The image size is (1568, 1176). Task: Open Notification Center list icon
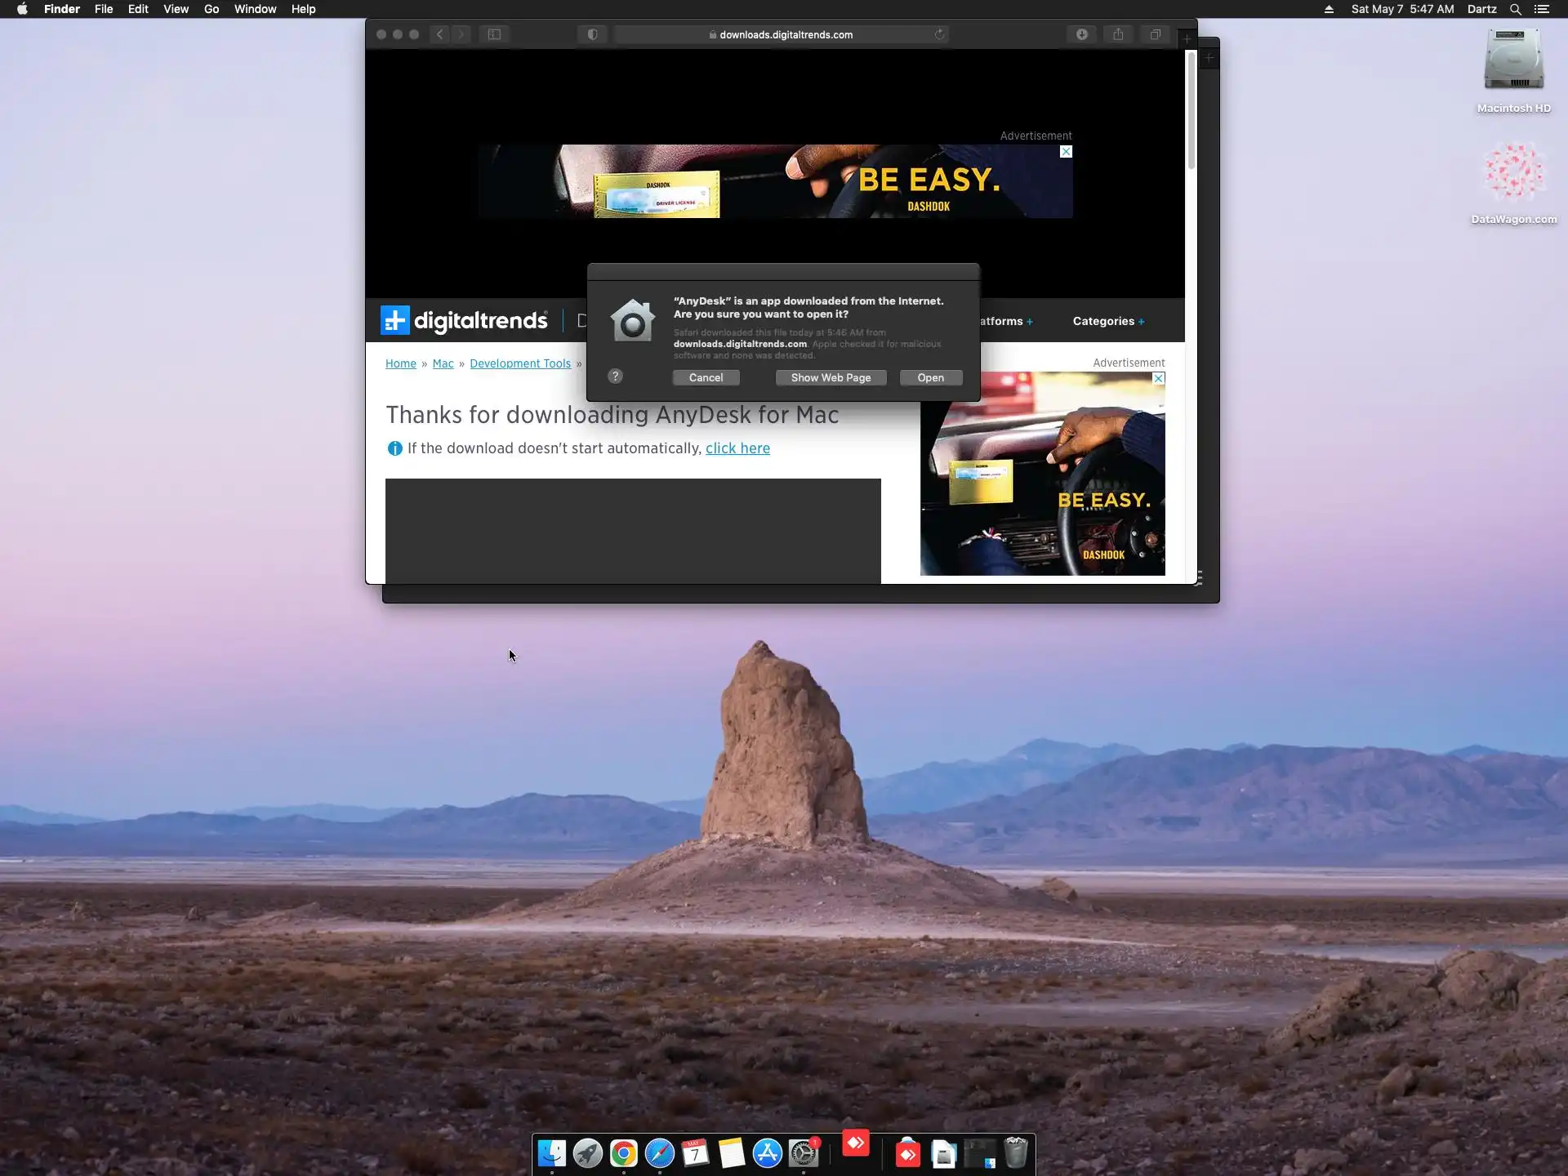[1542, 9]
